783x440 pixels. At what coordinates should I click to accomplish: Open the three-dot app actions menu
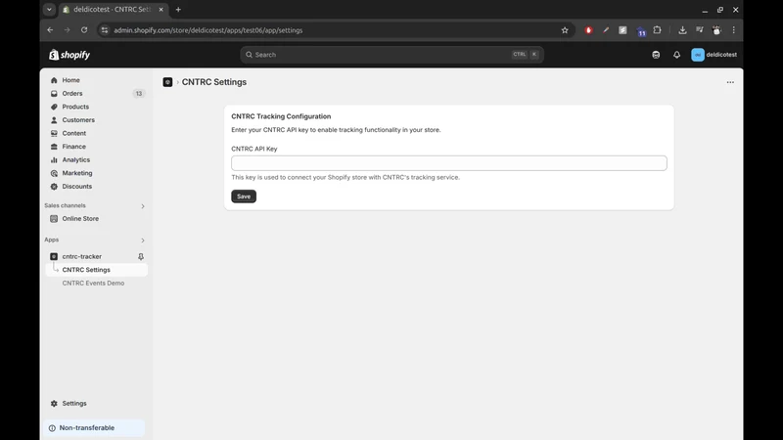click(x=730, y=82)
